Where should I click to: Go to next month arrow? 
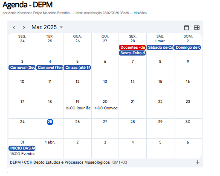[24, 27]
